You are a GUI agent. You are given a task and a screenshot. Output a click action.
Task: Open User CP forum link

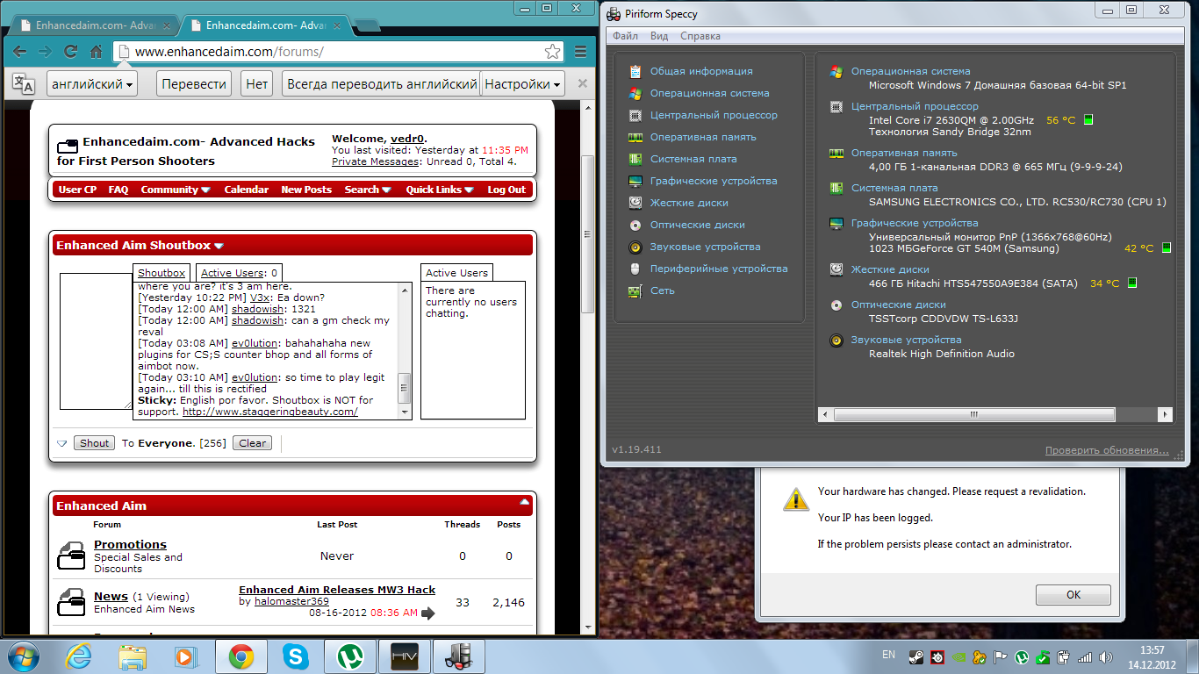(77, 190)
